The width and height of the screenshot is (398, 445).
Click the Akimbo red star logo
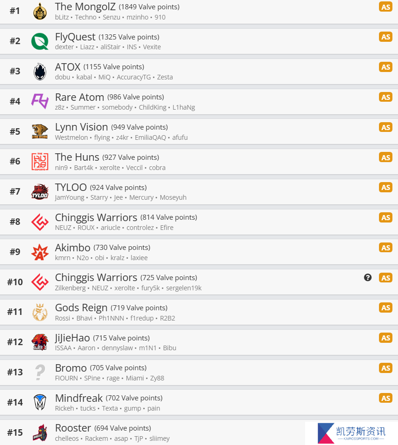pyautogui.click(x=40, y=252)
